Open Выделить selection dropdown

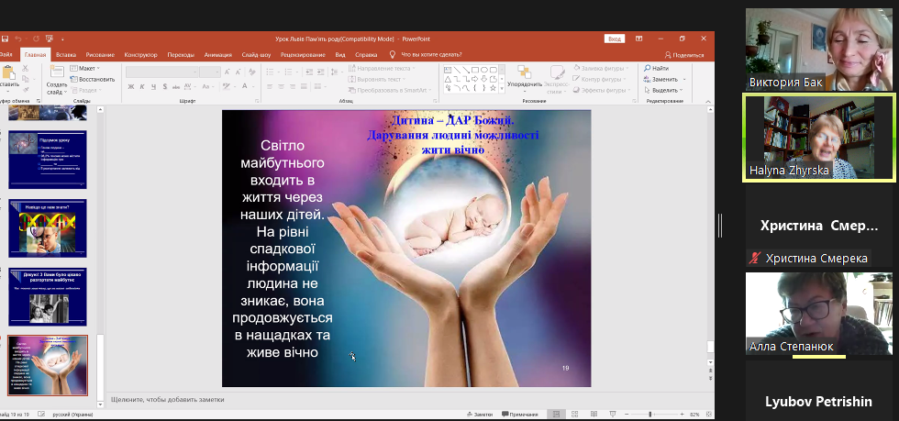662,90
